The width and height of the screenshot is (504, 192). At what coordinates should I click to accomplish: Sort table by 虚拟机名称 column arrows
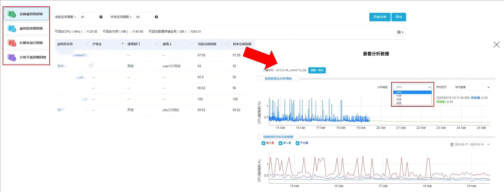(x=86, y=44)
